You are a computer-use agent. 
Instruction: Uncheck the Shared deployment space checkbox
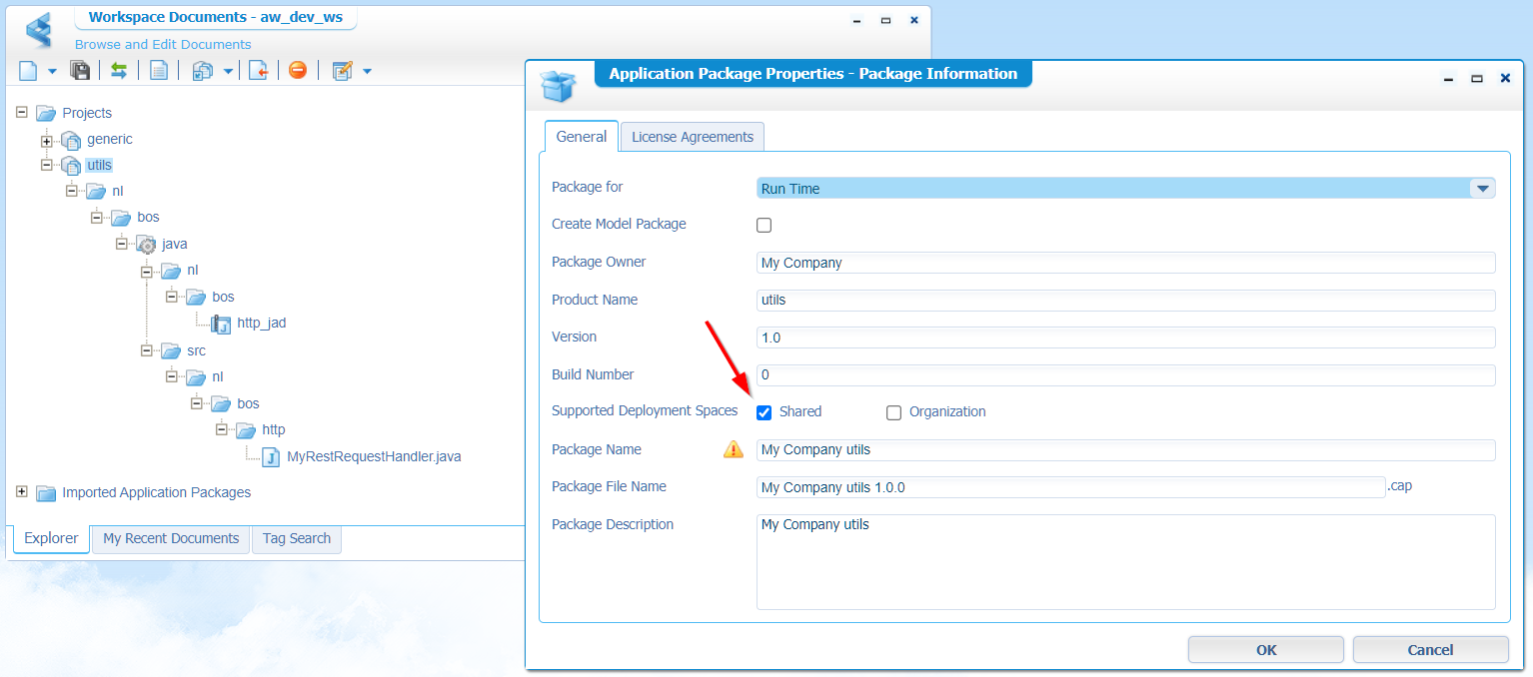765,412
